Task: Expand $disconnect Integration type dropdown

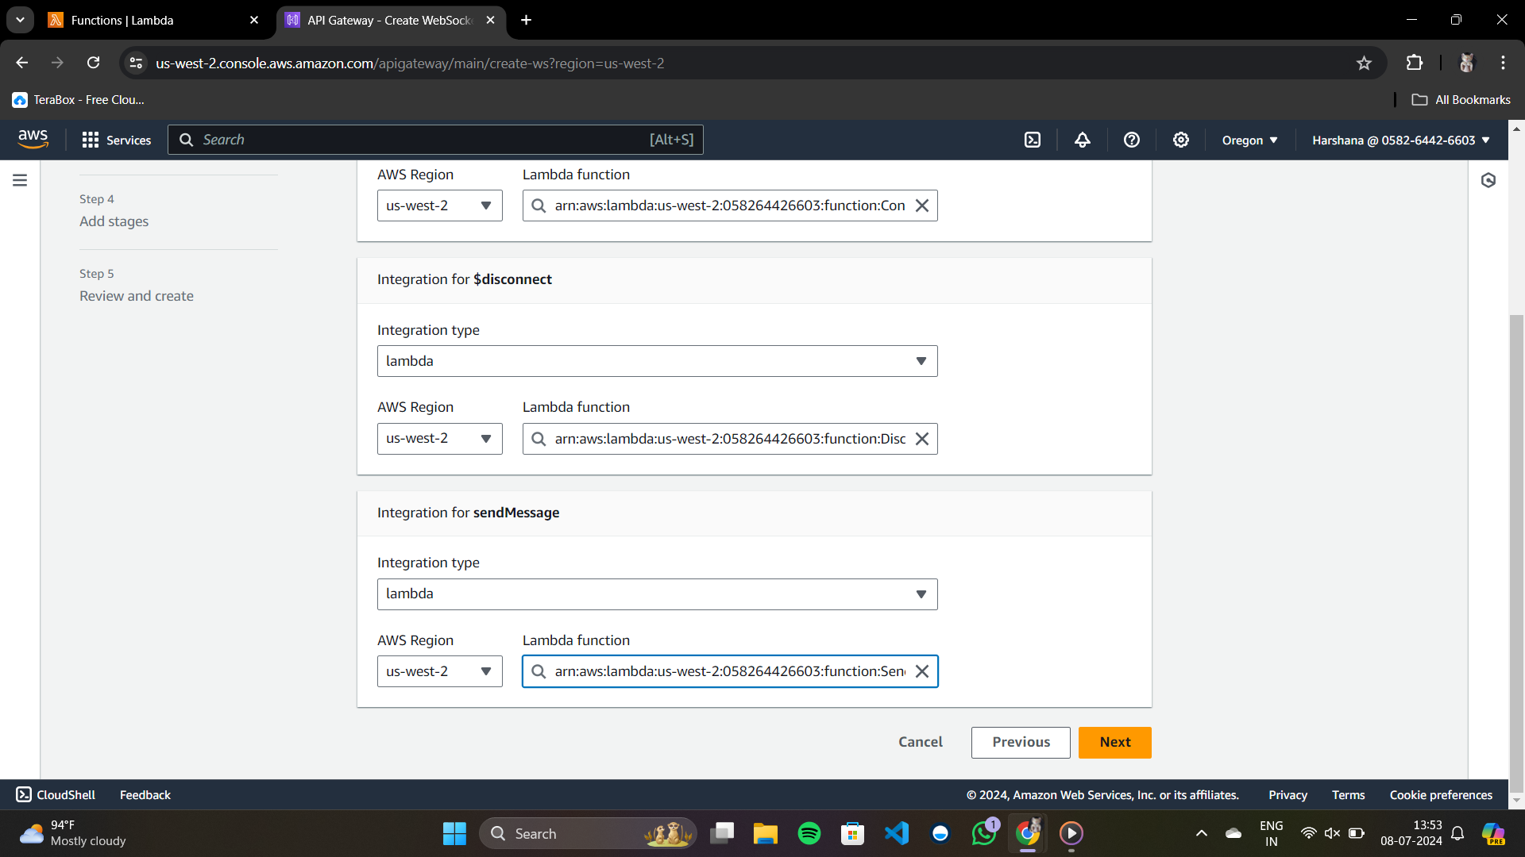Action: pyautogui.click(x=657, y=361)
